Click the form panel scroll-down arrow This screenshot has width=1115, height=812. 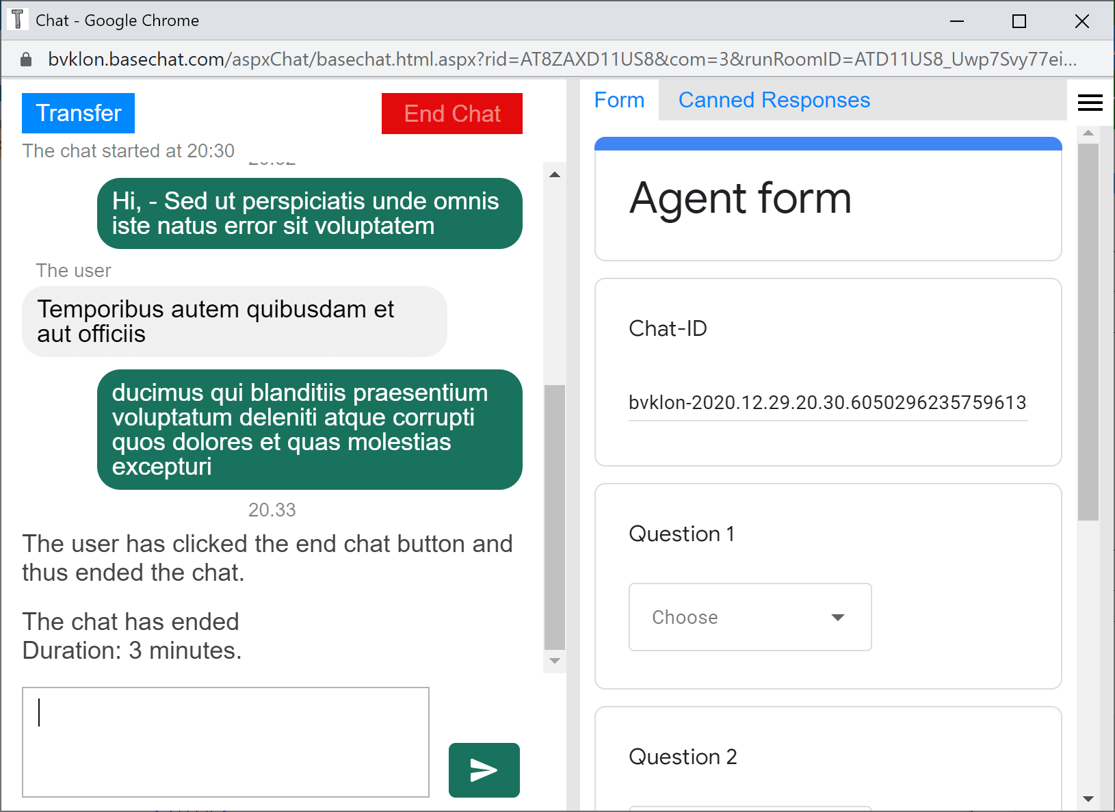(1088, 798)
